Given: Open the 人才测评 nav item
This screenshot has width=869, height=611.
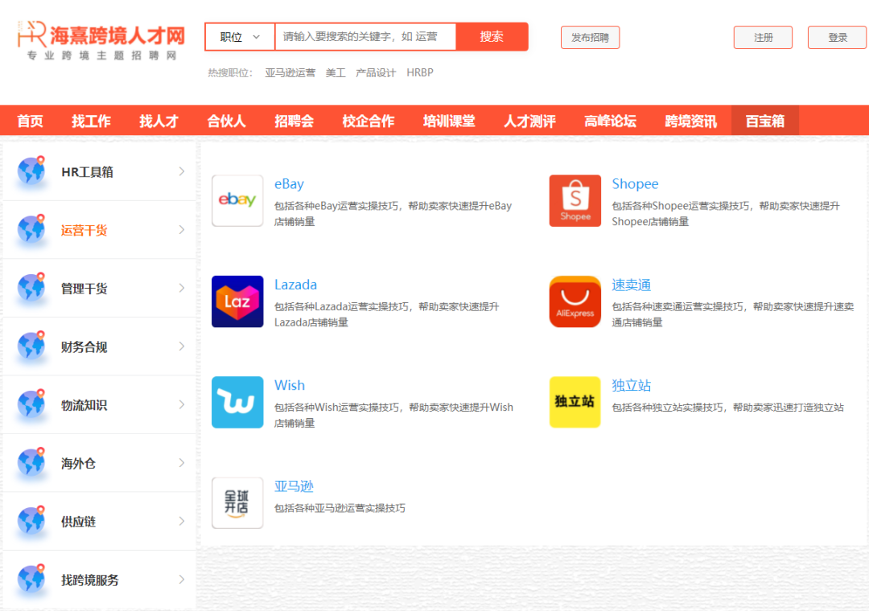Looking at the screenshot, I should click(x=529, y=121).
